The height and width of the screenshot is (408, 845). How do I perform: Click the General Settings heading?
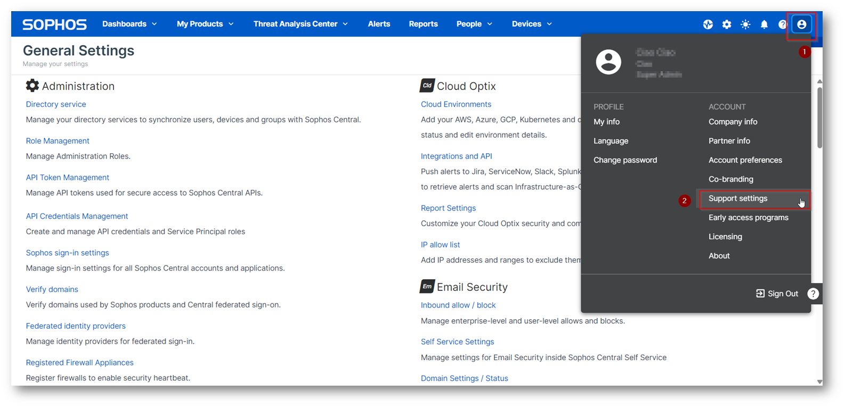coord(78,51)
